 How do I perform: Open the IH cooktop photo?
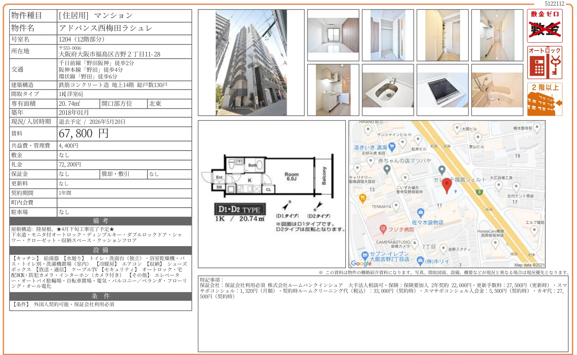pyautogui.click(x=442, y=90)
